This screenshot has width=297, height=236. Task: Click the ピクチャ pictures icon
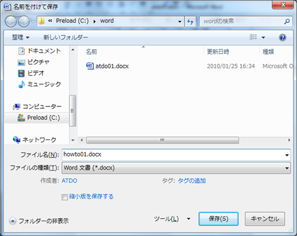[x=21, y=62]
